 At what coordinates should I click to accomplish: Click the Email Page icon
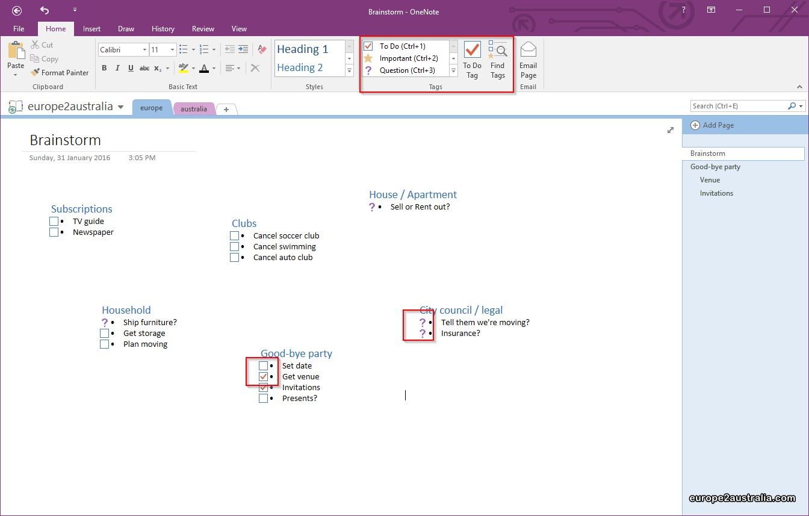coord(528,60)
